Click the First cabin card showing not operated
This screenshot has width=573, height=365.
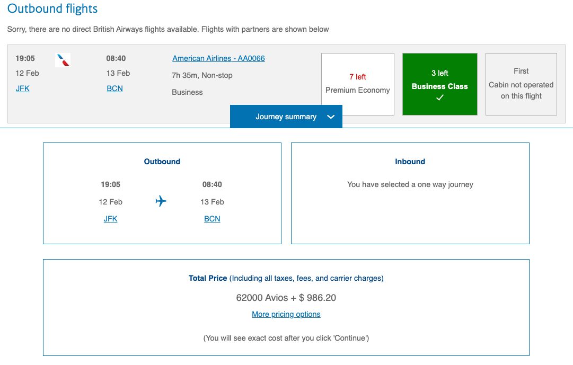(521, 84)
